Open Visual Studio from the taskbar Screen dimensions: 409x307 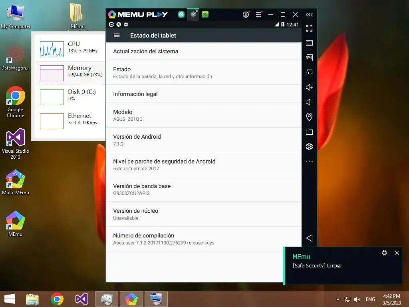[81, 299]
